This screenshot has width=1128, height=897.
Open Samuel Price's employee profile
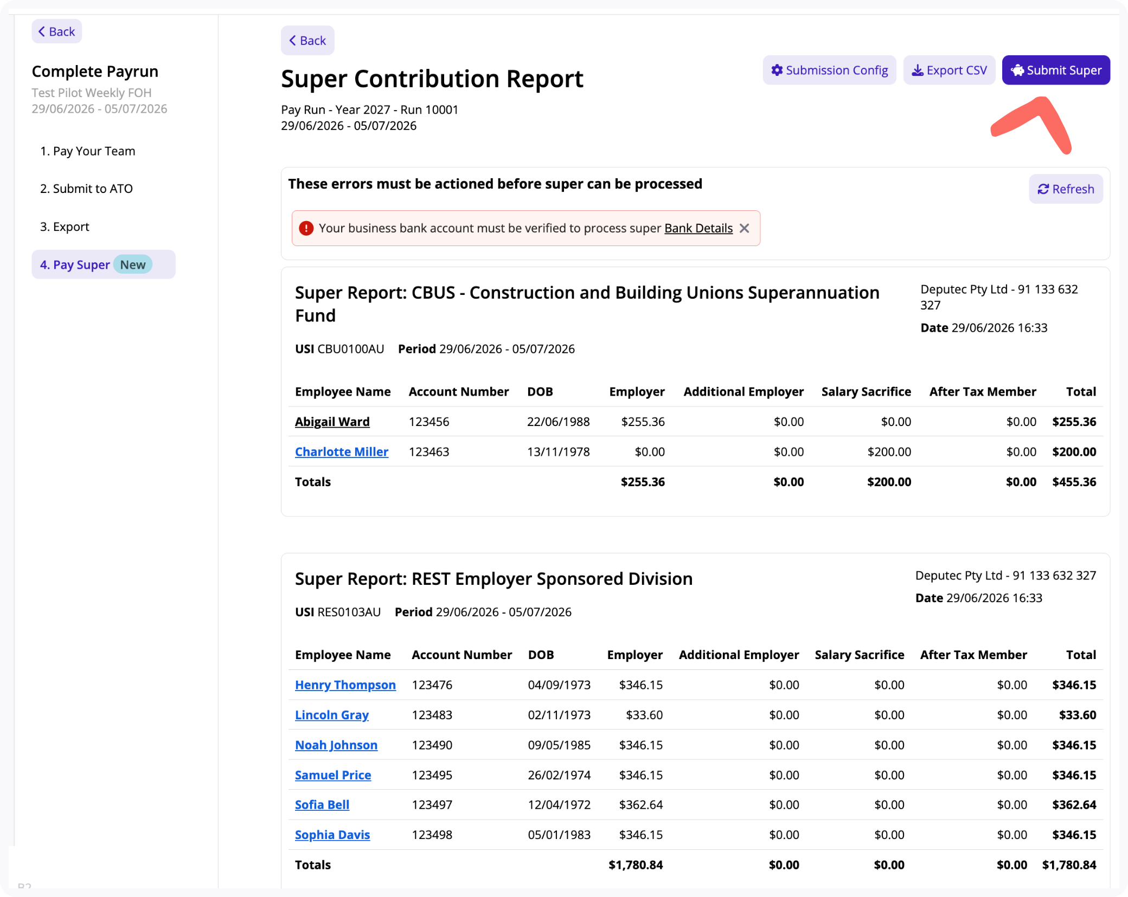click(x=333, y=775)
